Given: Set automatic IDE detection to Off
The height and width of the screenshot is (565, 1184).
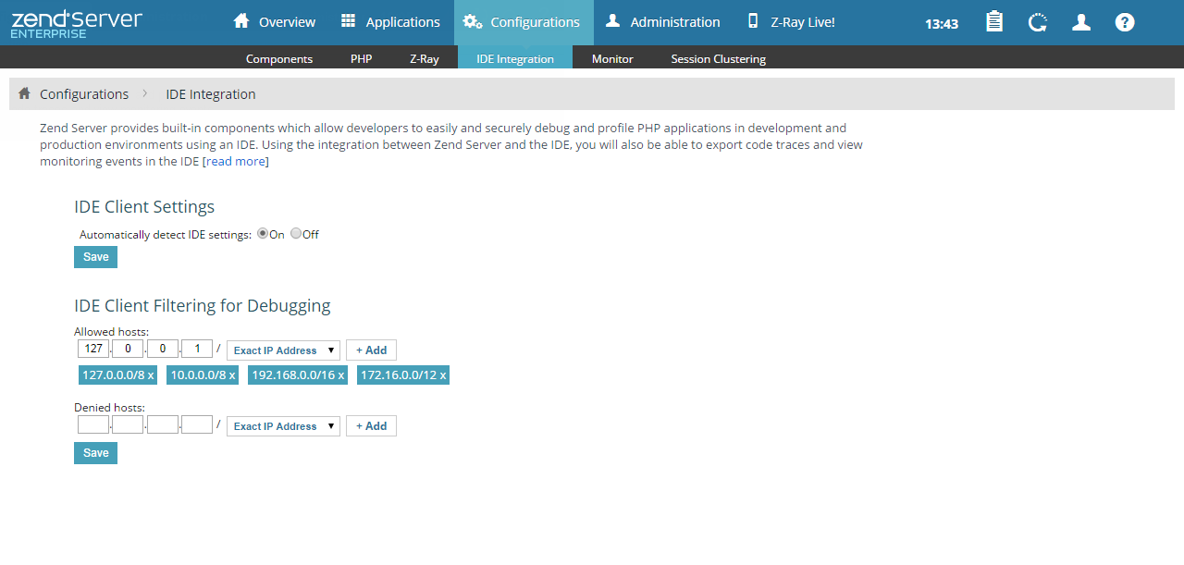Looking at the screenshot, I should (x=296, y=234).
